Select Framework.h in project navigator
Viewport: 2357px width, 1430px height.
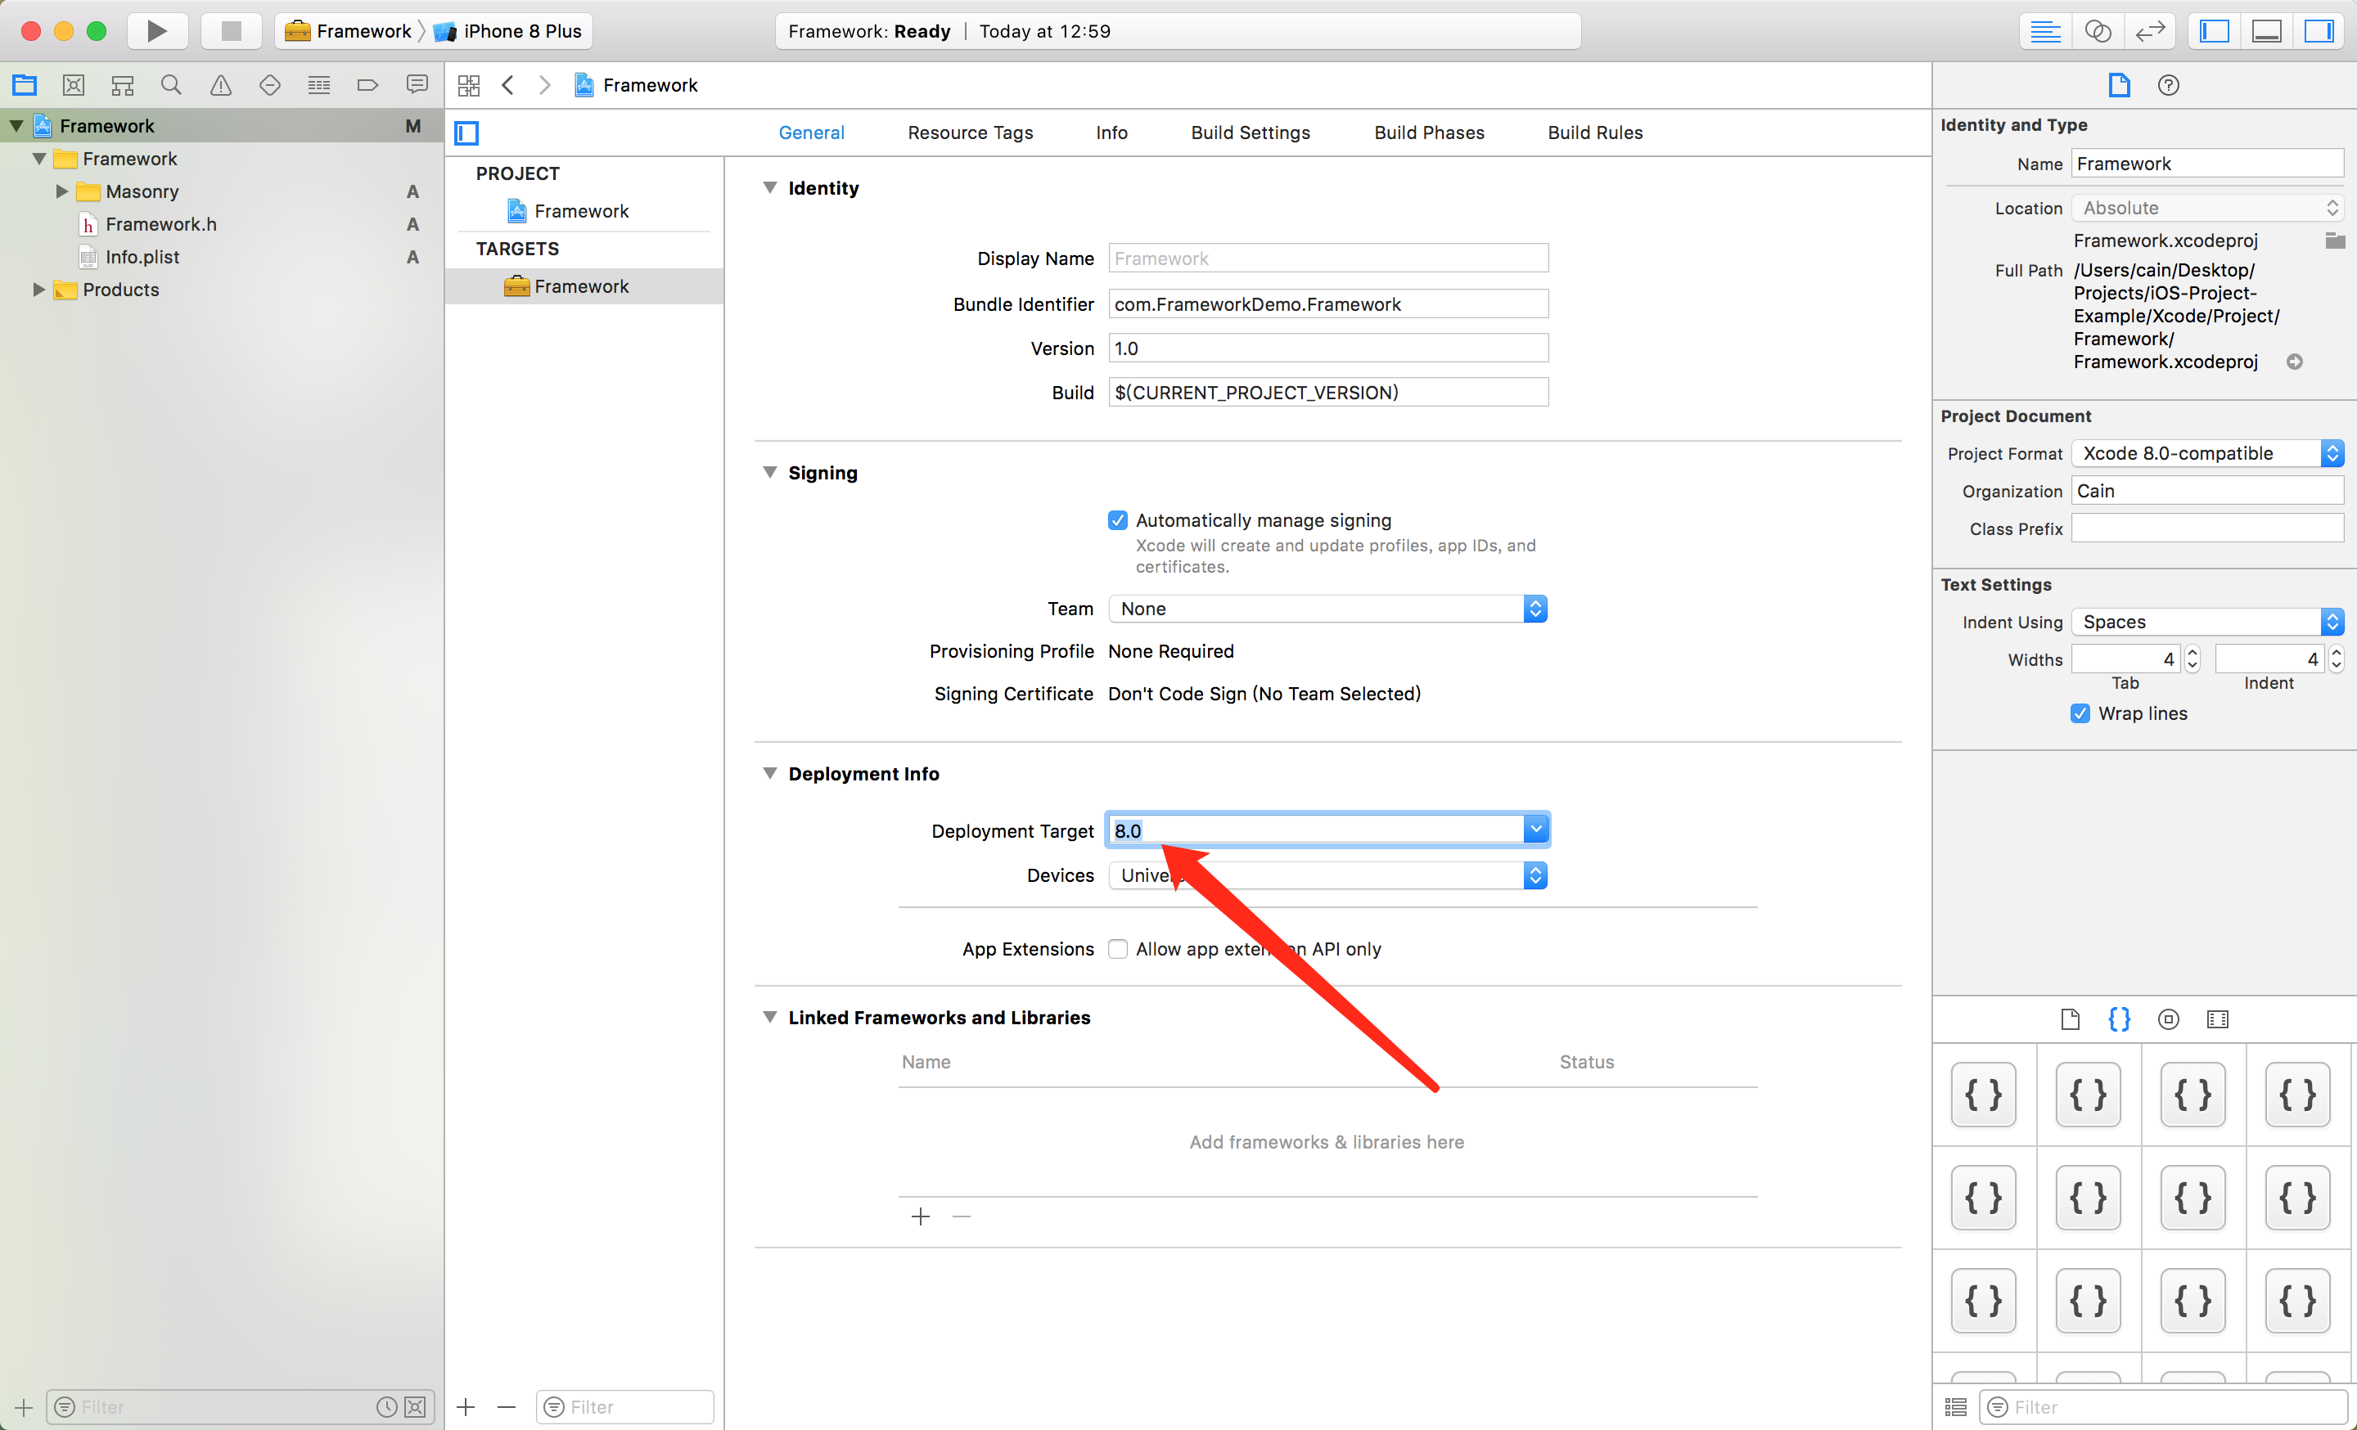[160, 223]
